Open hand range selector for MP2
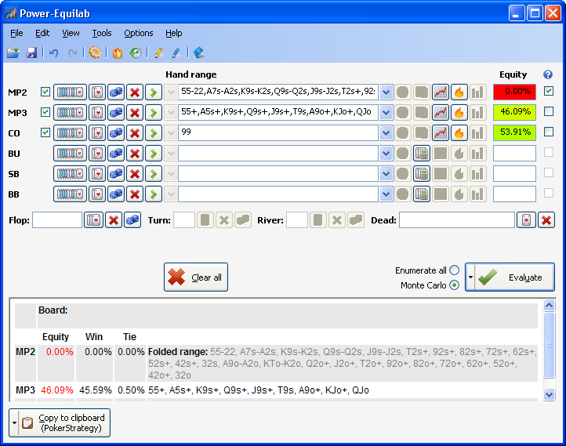 [70, 92]
